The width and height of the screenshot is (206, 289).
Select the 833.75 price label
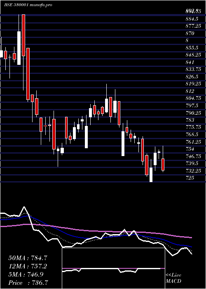[x=193, y=69]
